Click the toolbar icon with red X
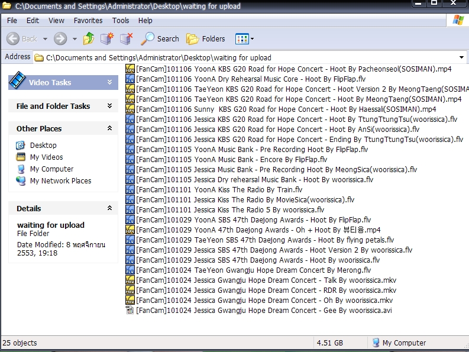The image size is (469, 352). point(126,38)
